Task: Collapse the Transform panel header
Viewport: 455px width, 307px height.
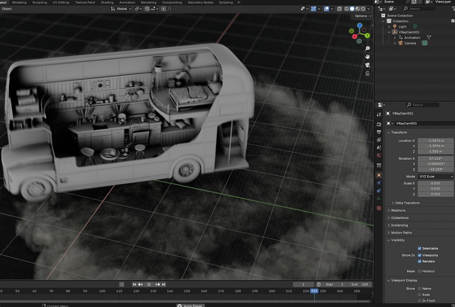Action: (x=398, y=132)
